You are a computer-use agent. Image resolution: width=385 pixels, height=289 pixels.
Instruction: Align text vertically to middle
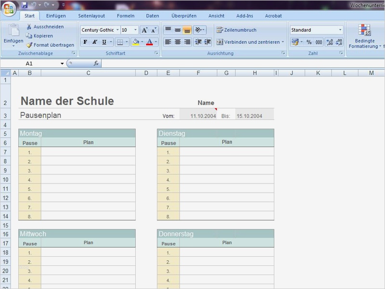coord(178,30)
